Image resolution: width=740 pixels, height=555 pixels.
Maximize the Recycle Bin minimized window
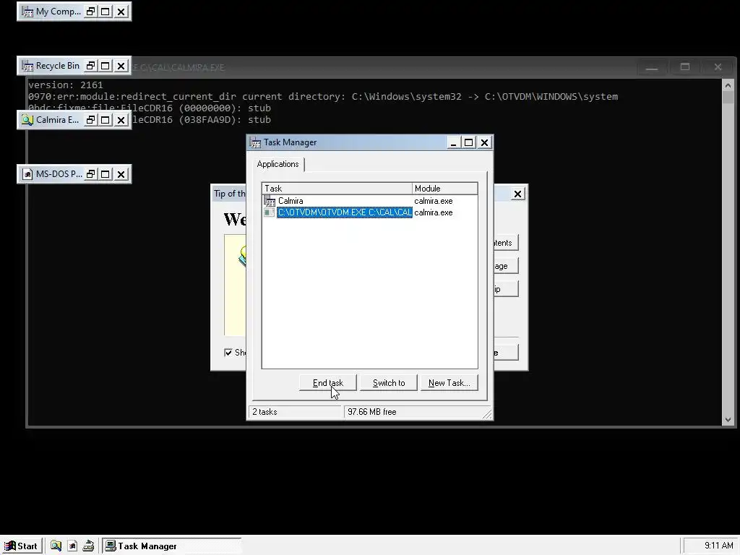pyautogui.click(x=106, y=66)
